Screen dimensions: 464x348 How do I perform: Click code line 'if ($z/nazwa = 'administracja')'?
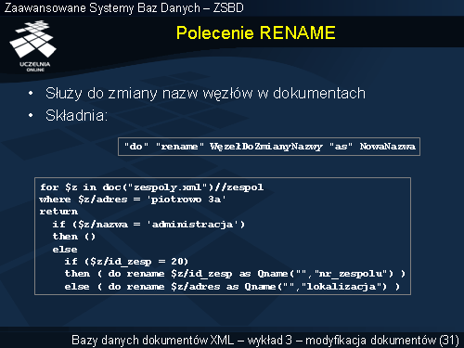pyautogui.click(x=148, y=224)
